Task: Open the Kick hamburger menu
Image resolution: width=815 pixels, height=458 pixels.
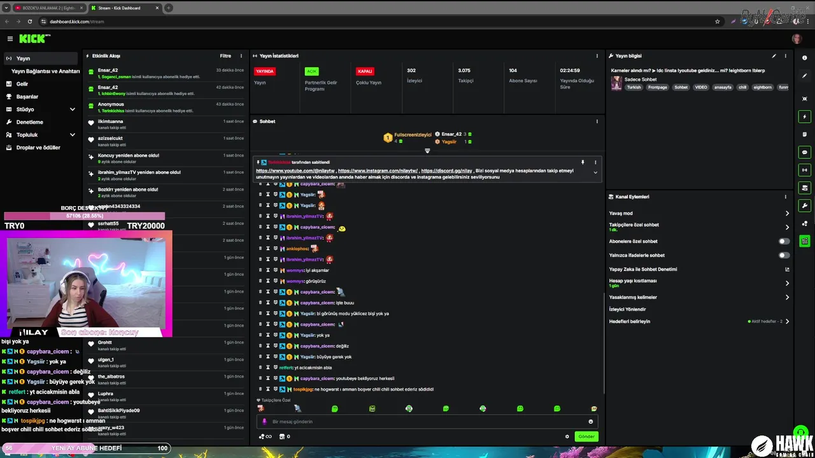Action: [10, 39]
